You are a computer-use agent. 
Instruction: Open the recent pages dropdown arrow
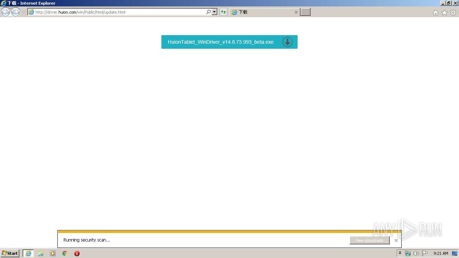coord(23,12)
